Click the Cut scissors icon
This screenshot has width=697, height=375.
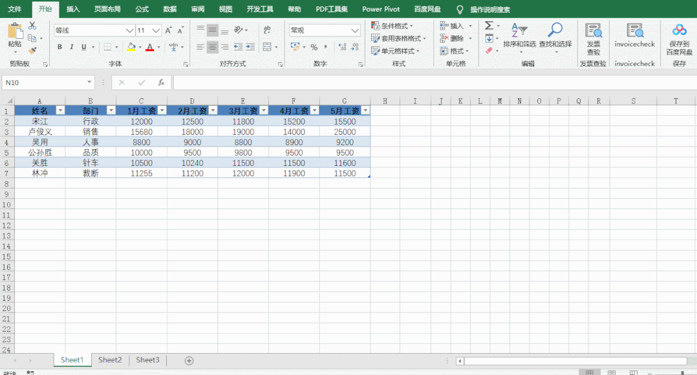tap(32, 26)
